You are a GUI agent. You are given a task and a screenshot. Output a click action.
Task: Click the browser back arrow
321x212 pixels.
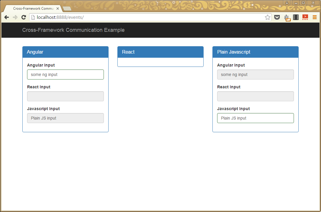point(6,17)
